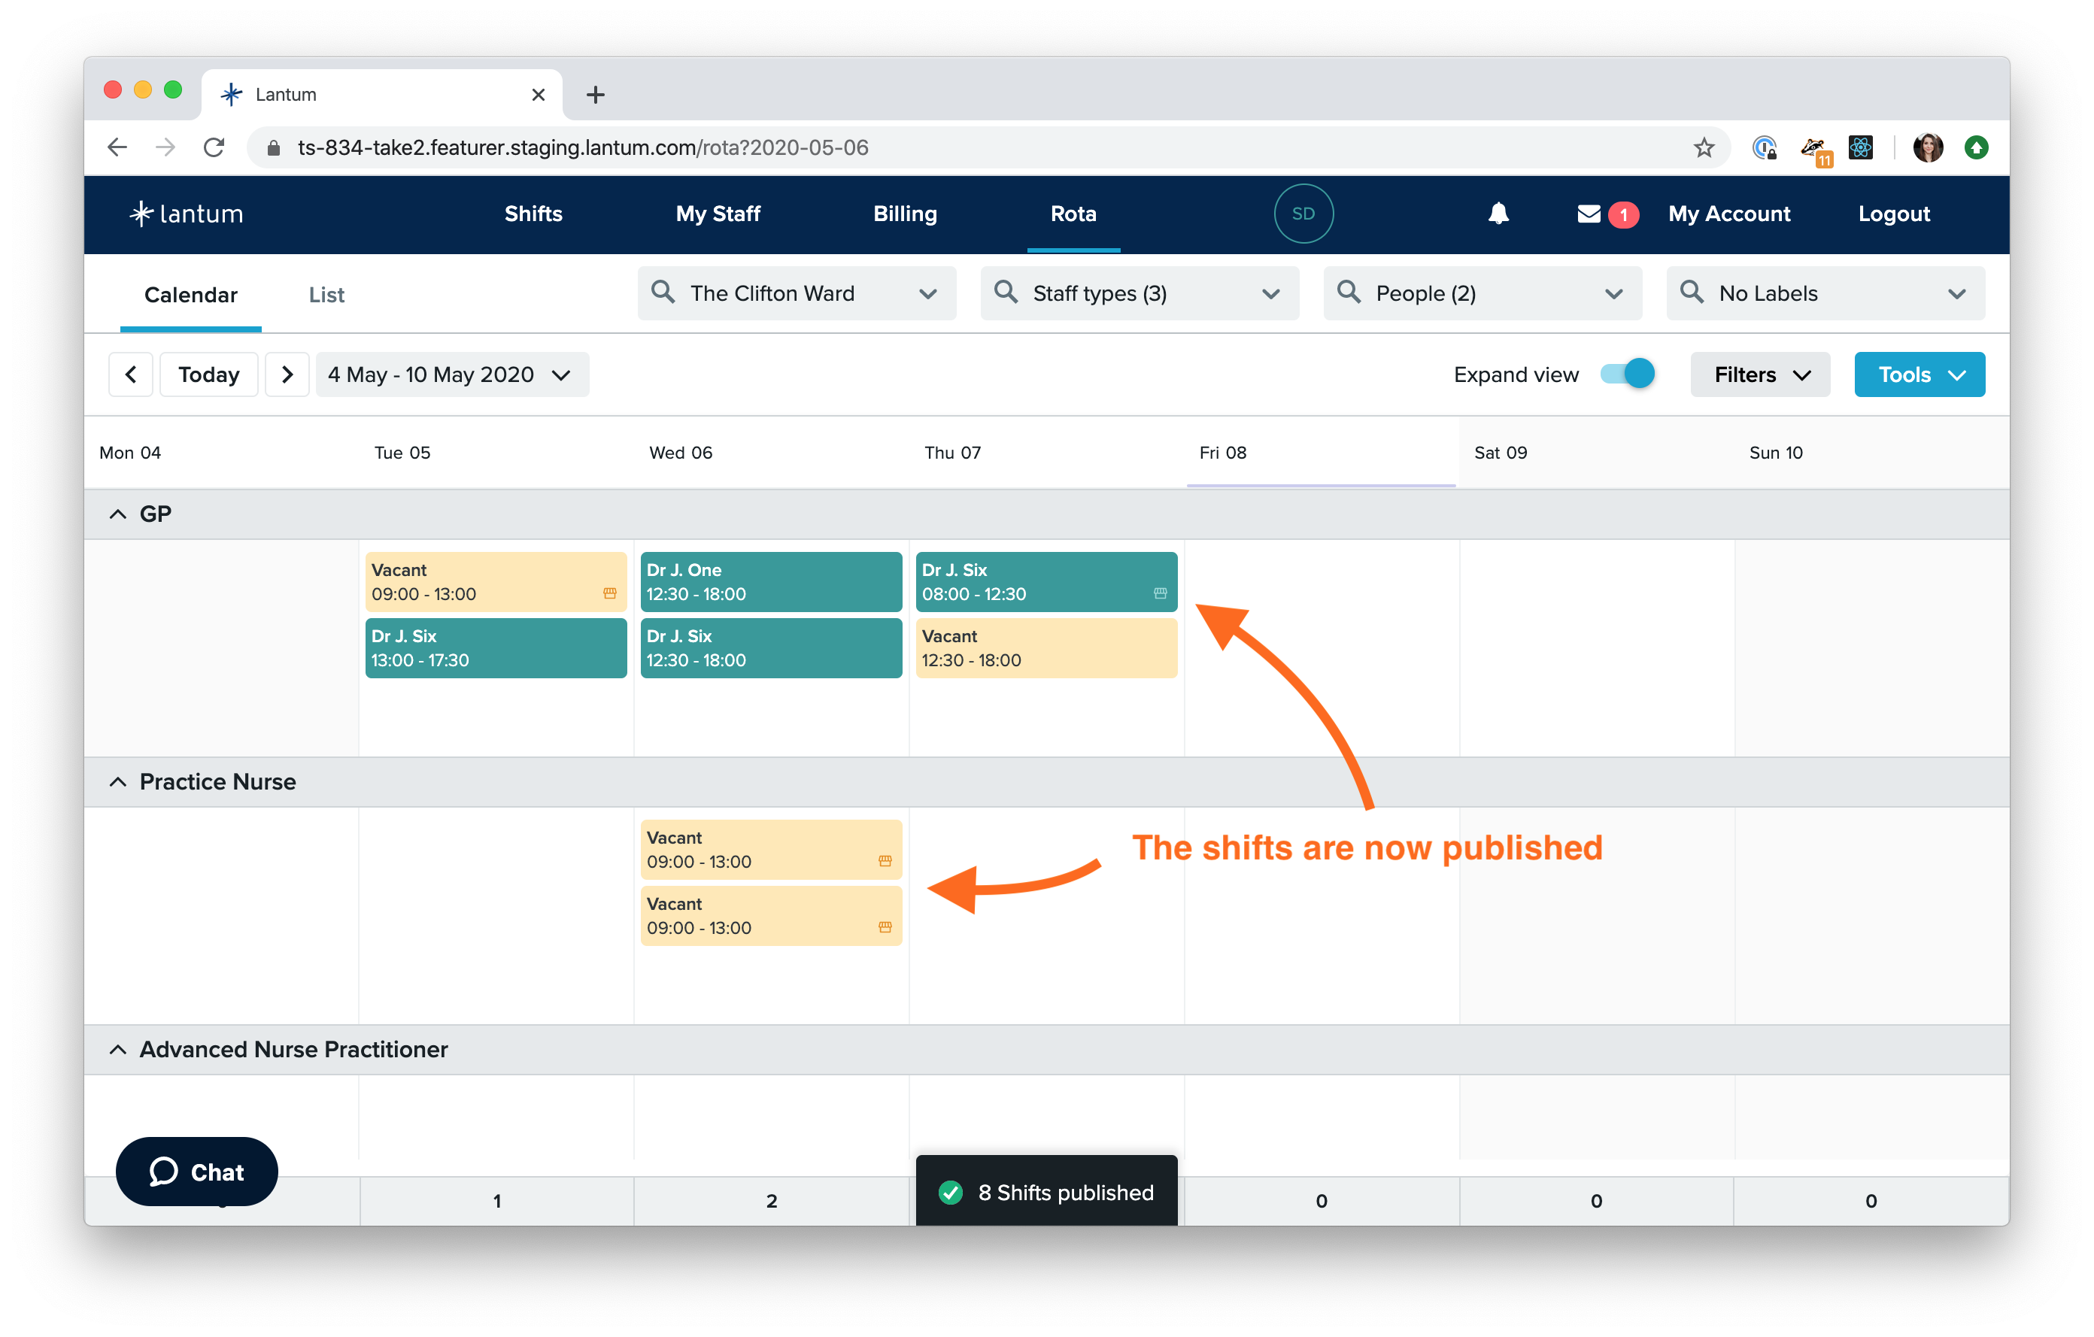Open the Rota menu

tap(1073, 214)
